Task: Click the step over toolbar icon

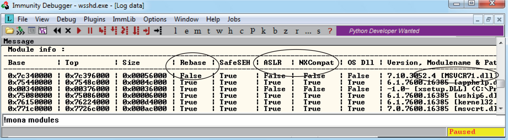Action: point(114,31)
